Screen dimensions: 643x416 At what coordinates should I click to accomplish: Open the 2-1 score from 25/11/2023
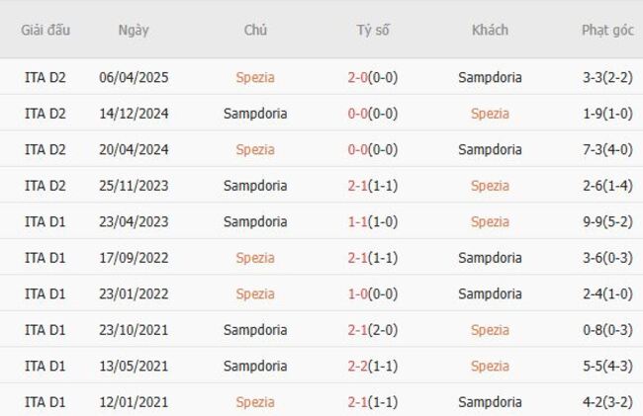[373, 186]
